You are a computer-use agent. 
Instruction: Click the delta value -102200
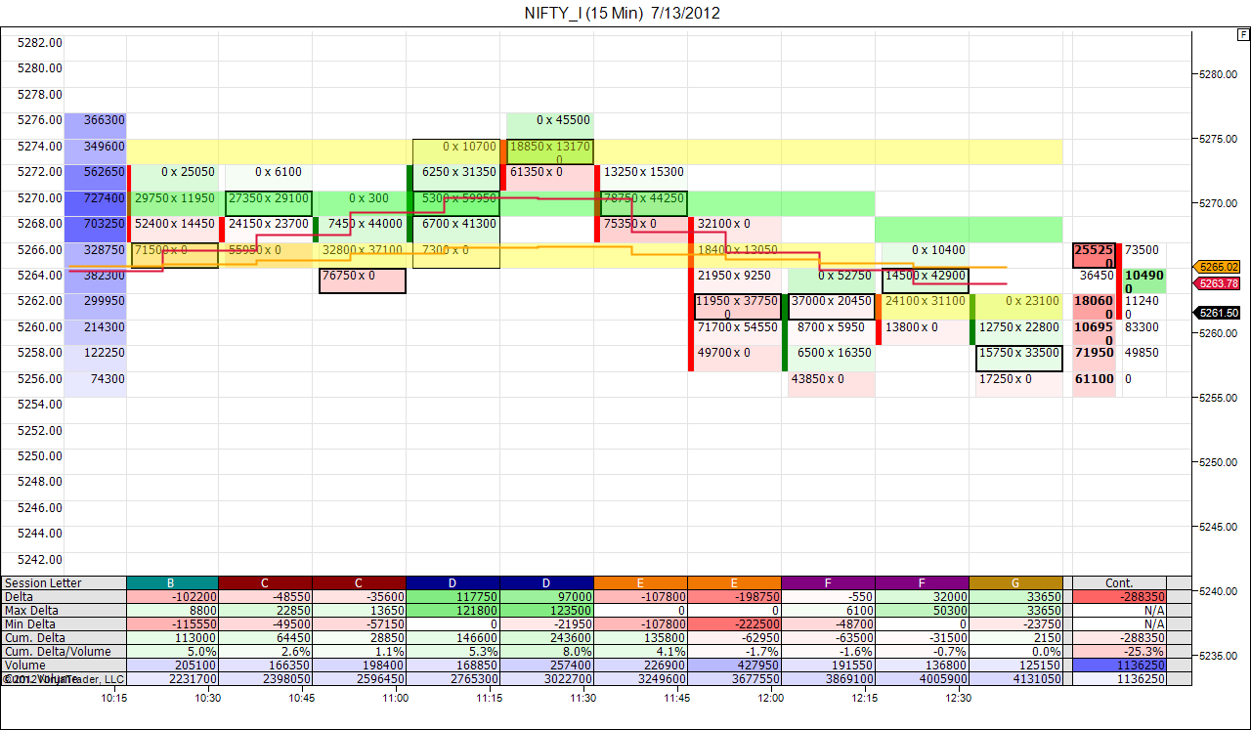[x=173, y=597]
